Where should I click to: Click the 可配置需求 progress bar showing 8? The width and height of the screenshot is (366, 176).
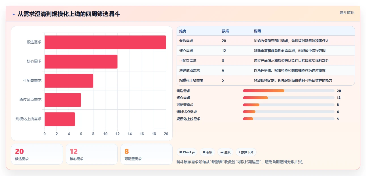pyautogui.click(x=289, y=105)
